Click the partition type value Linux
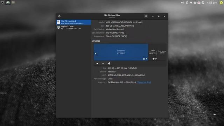The height and width of the screenshot is (126, 224). pos(110,79)
